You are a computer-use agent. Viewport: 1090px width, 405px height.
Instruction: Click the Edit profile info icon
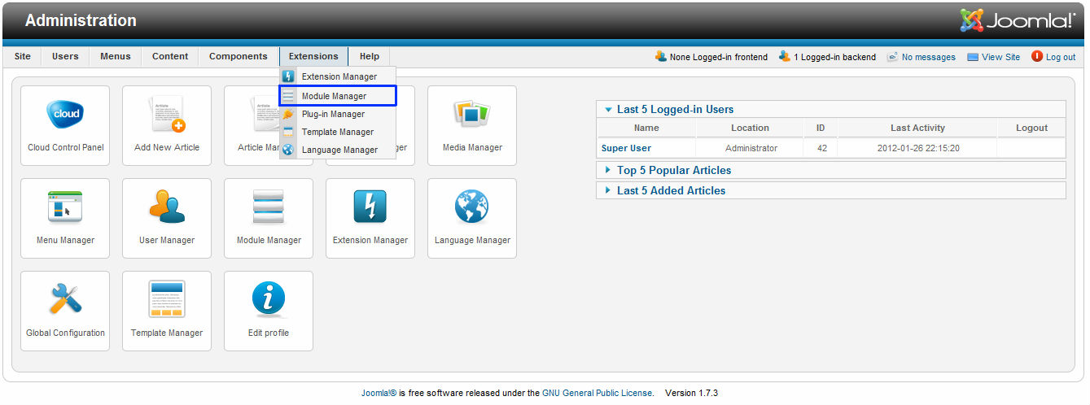[269, 311]
